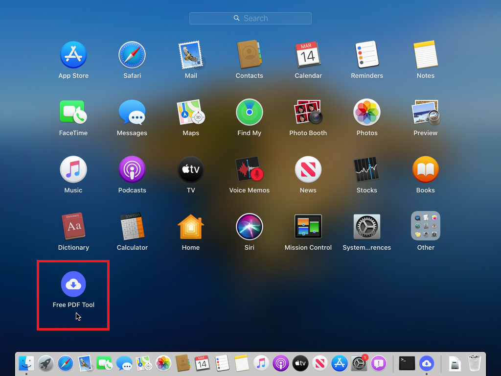
Task: Launch Reminders from the Launchpad grid
Action: (x=367, y=55)
